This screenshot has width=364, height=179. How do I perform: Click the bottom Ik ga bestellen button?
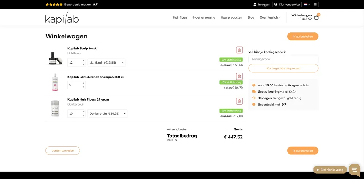pyautogui.click(x=303, y=151)
